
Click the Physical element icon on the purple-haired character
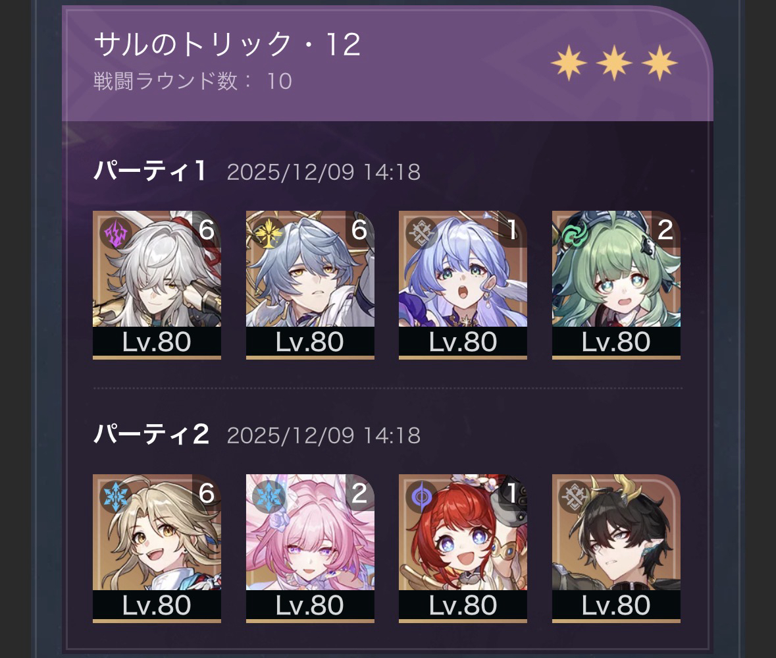422,233
